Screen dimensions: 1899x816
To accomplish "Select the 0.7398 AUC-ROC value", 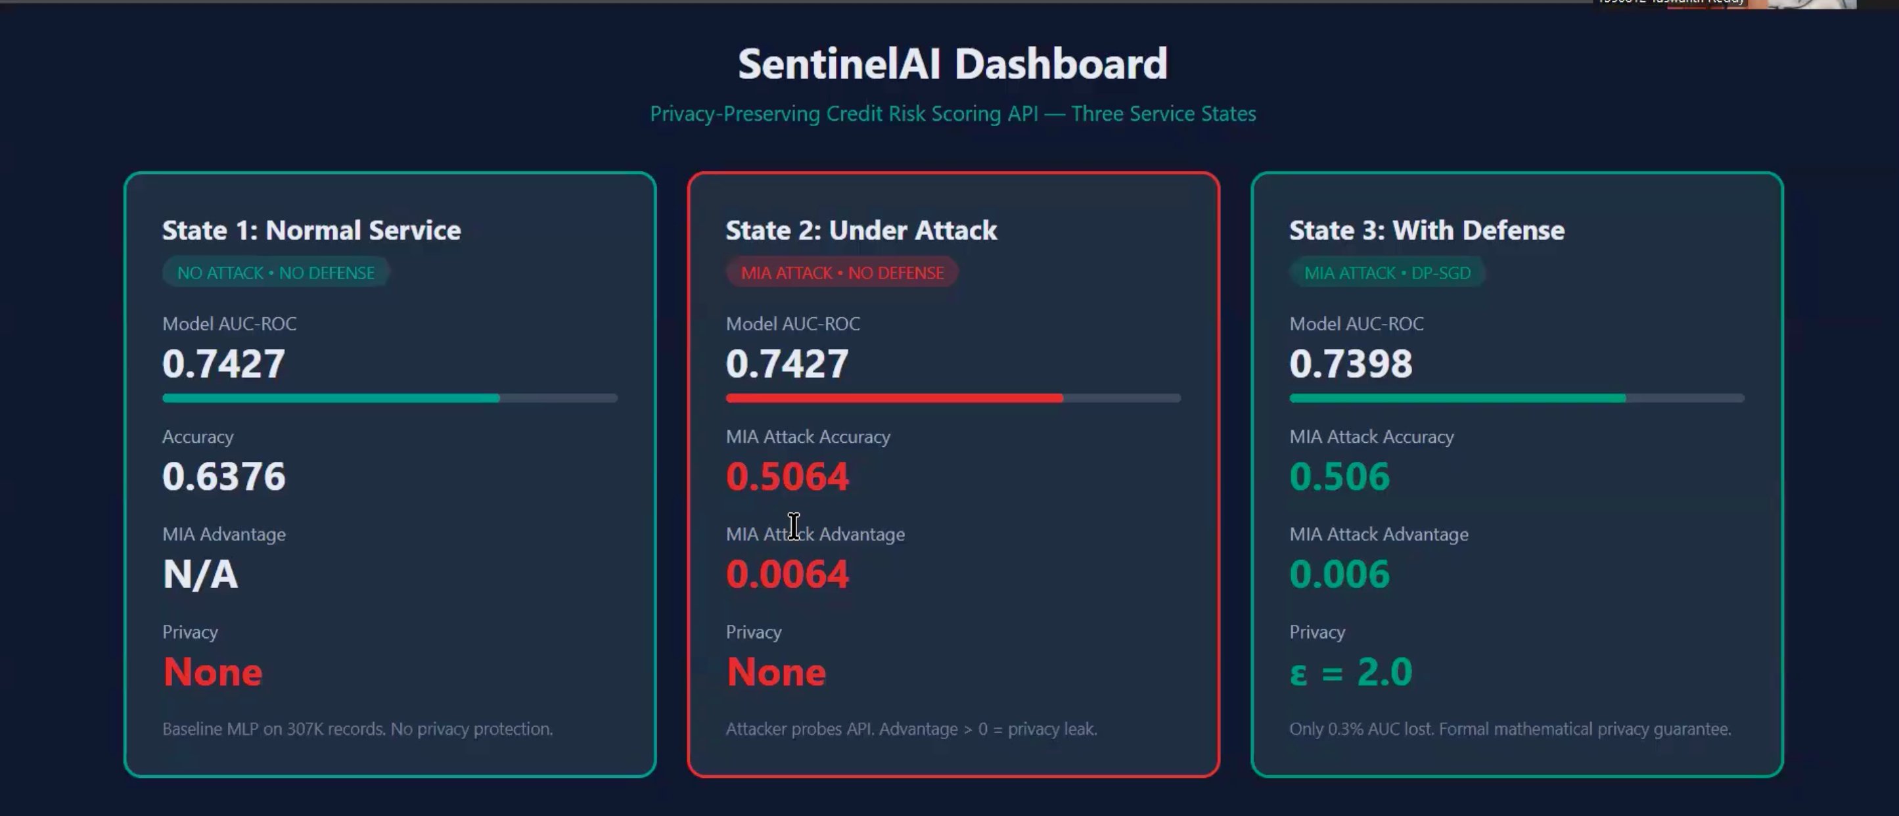I will 1350,363.
